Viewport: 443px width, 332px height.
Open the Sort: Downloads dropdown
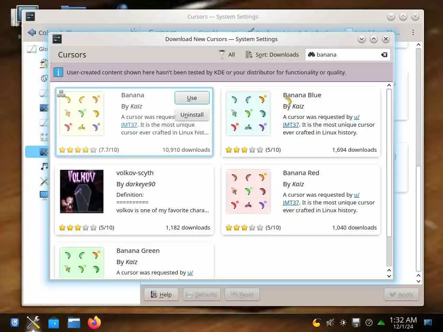click(x=272, y=54)
